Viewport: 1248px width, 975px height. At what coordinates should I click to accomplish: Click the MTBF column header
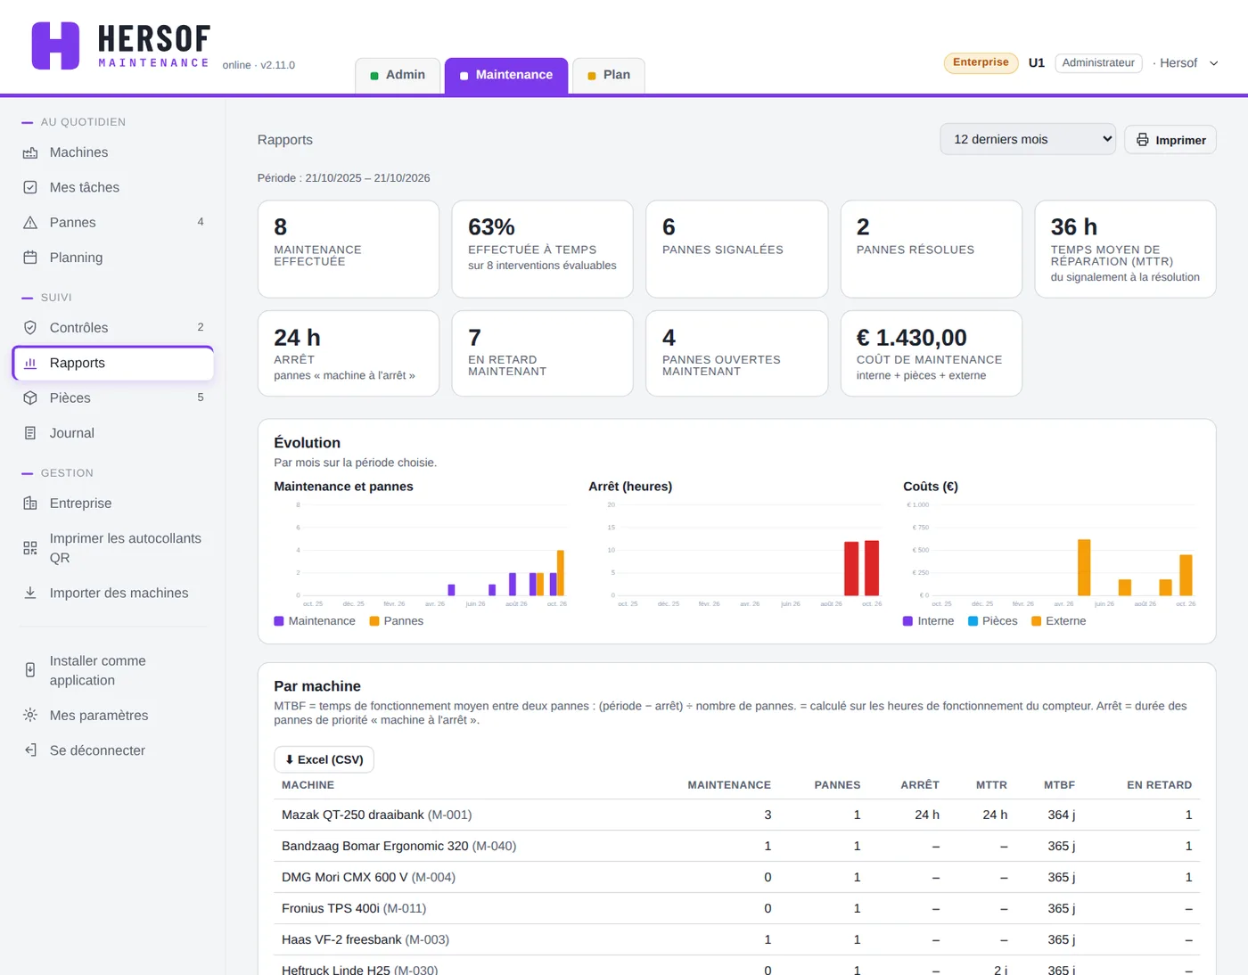click(1059, 785)
